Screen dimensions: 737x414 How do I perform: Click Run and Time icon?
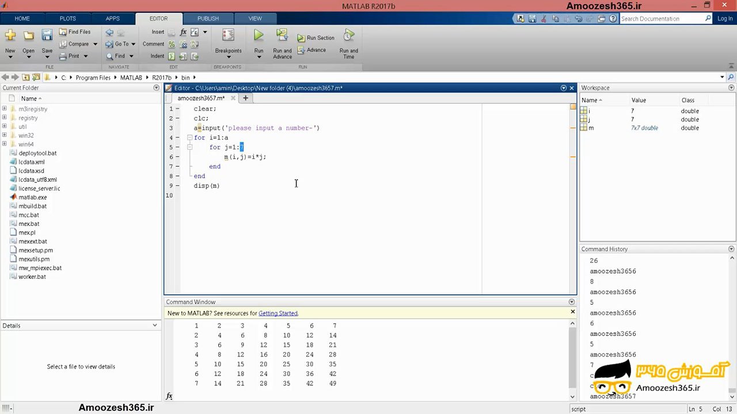click(x=348, y=36)
